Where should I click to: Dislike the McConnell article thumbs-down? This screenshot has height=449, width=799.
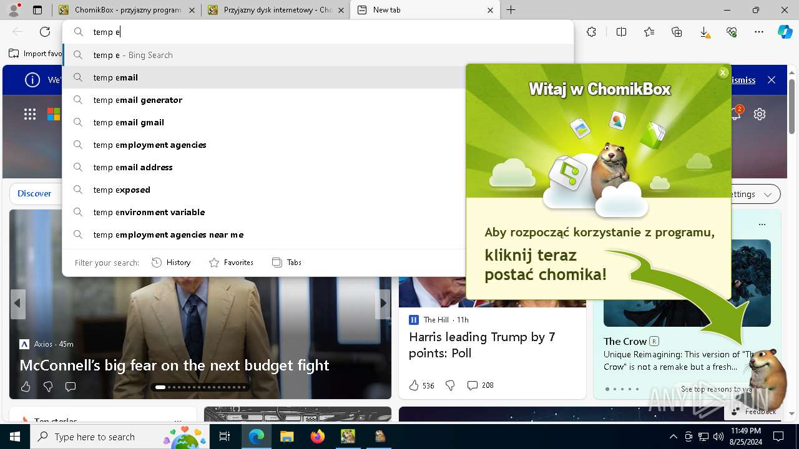pyautogui.click(x=48, y=387)
